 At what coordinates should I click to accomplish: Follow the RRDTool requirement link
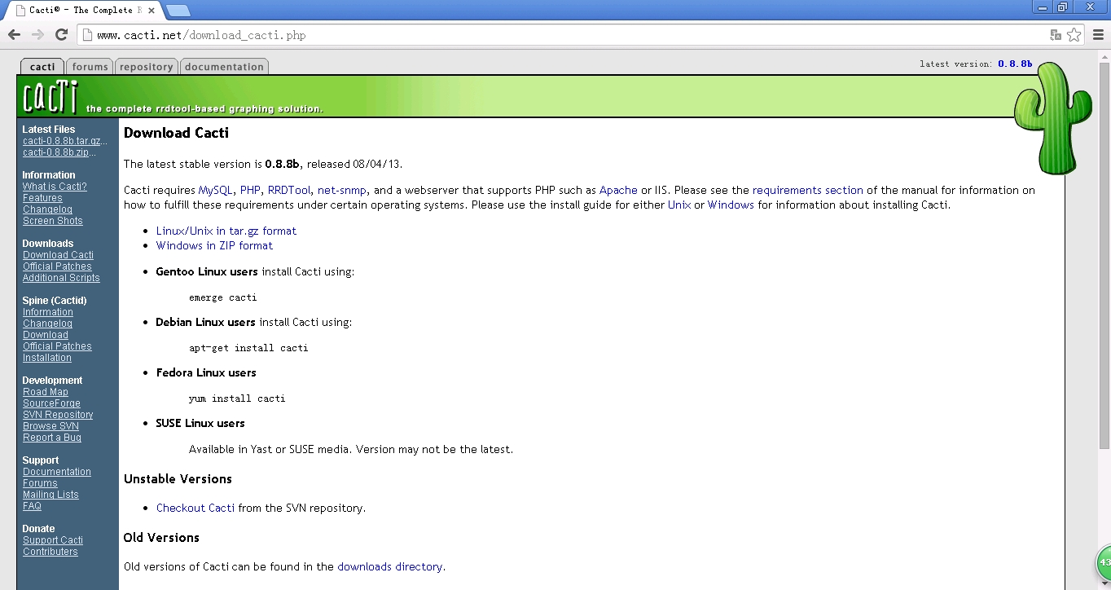coord(289,190)
